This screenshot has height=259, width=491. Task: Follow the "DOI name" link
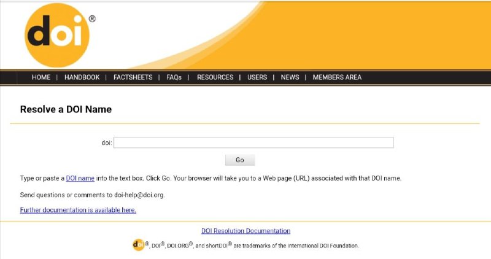[x=80, y=178]
